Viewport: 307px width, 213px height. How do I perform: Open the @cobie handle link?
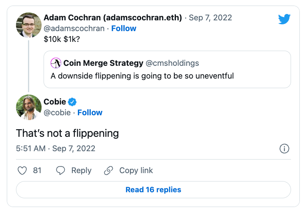[x=57, y=113]
